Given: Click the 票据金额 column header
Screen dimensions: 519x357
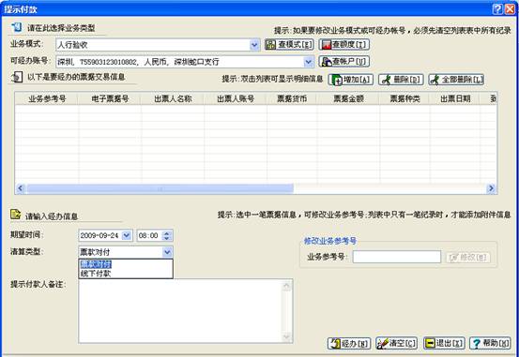Looking at the screenshot, I should click(348, 98).
